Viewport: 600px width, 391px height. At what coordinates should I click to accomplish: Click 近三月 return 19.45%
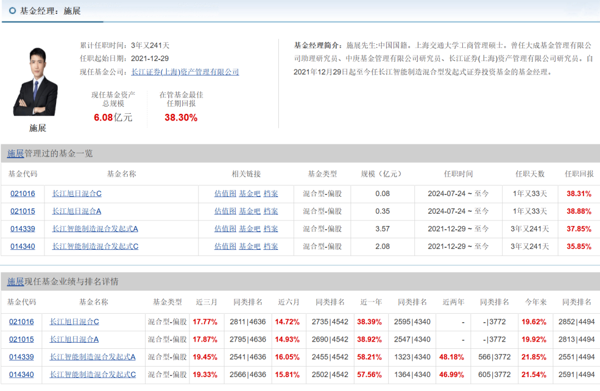point(205,357)
